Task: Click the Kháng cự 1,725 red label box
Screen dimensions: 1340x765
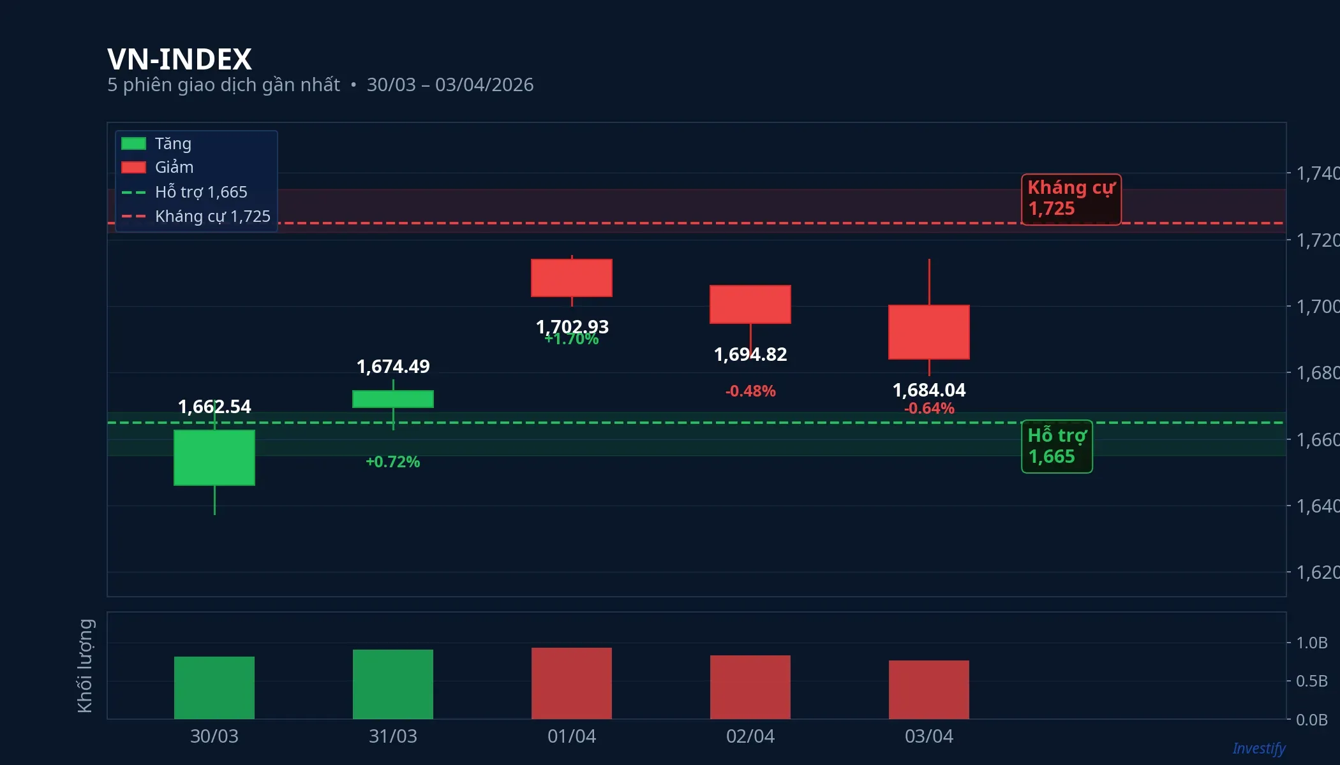Action: 1071,199
